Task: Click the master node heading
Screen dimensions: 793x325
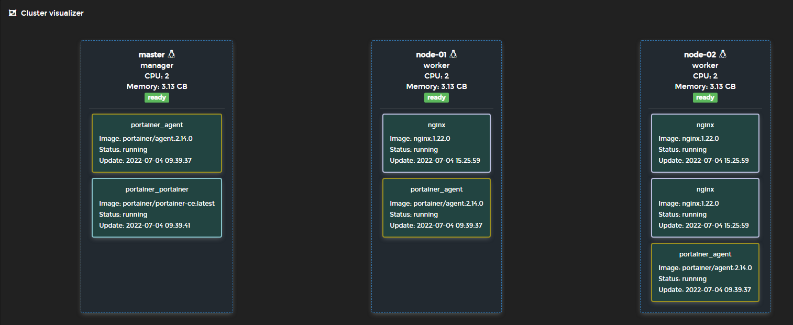Action: click(152, 54)
